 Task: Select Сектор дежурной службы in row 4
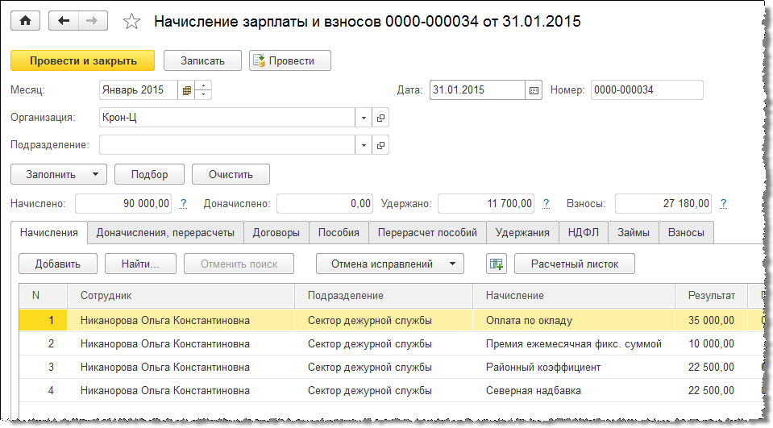coord(384,391)
